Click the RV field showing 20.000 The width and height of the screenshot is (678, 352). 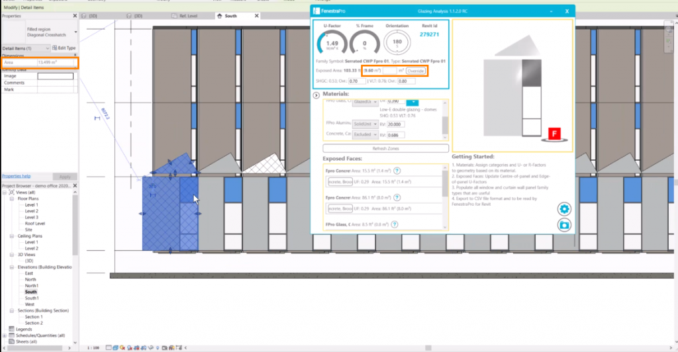pyautogui.click(x=396, y=124)
